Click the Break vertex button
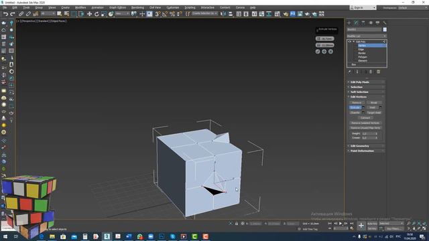Viewport: 429px width, 241px height. [374, 102]
